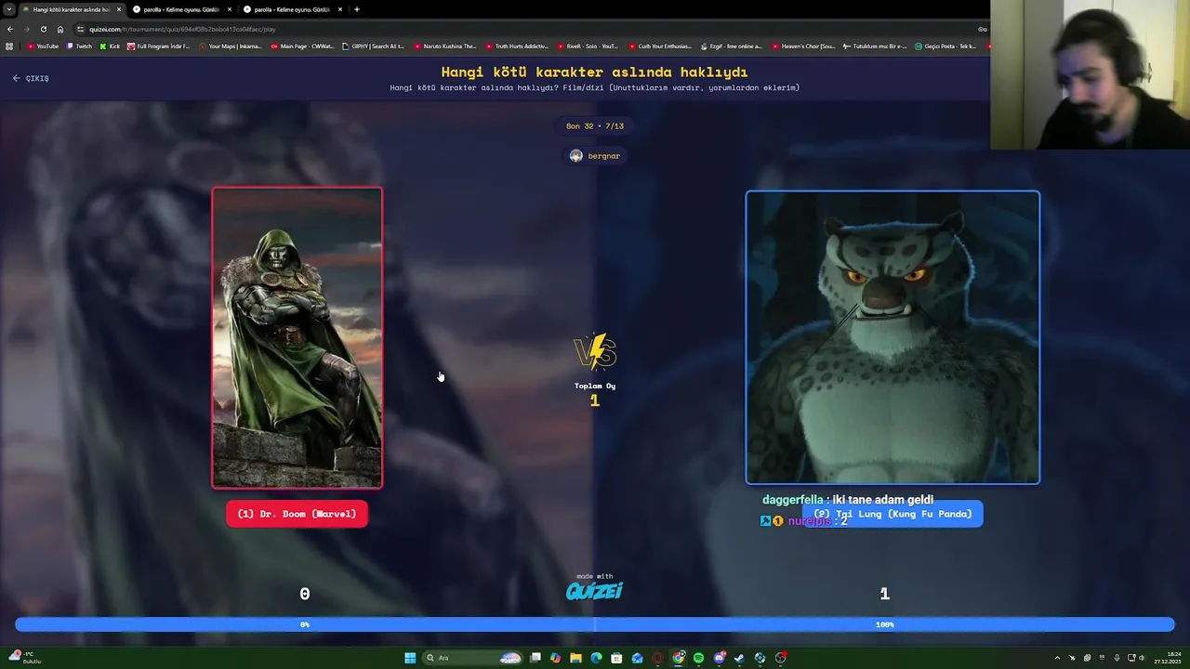The image size is (1190, 669).
Task: Open the OBS icon at the taskbar's end
Action: pyautogui.click(x=781, y=658)
